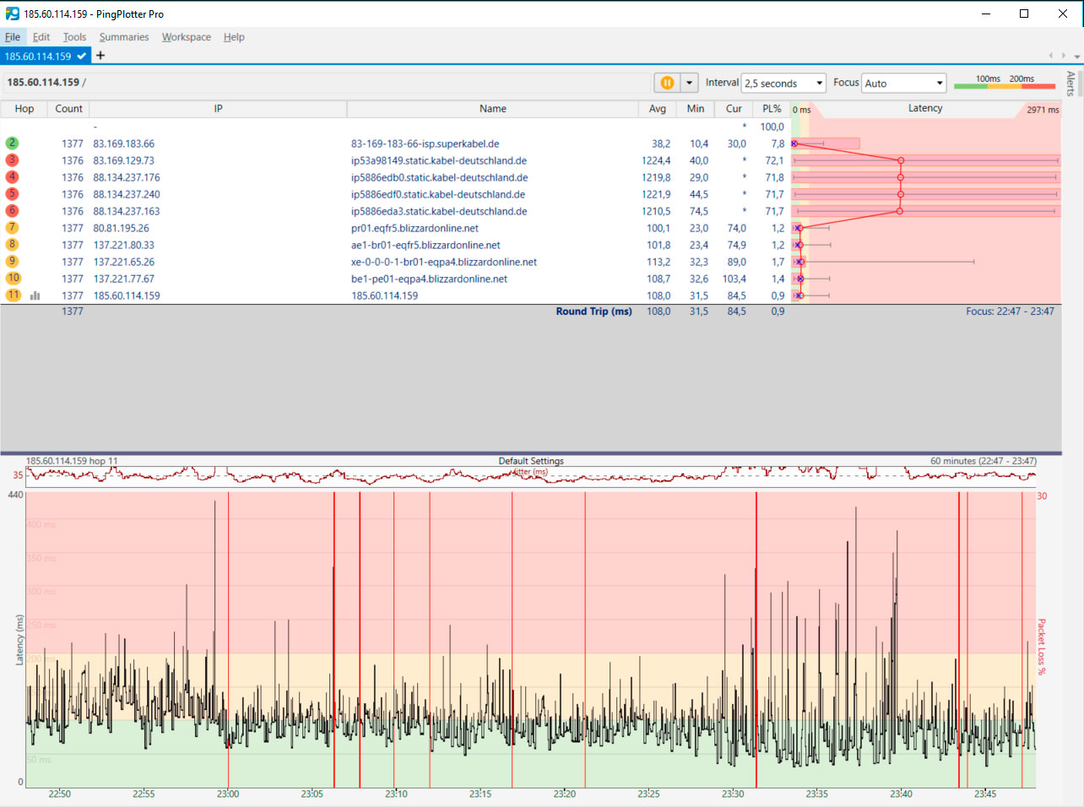Select the red hop 5 circle icon
Screen dimensions: 1084x807
pyautogui.click(x=12, y=194)
